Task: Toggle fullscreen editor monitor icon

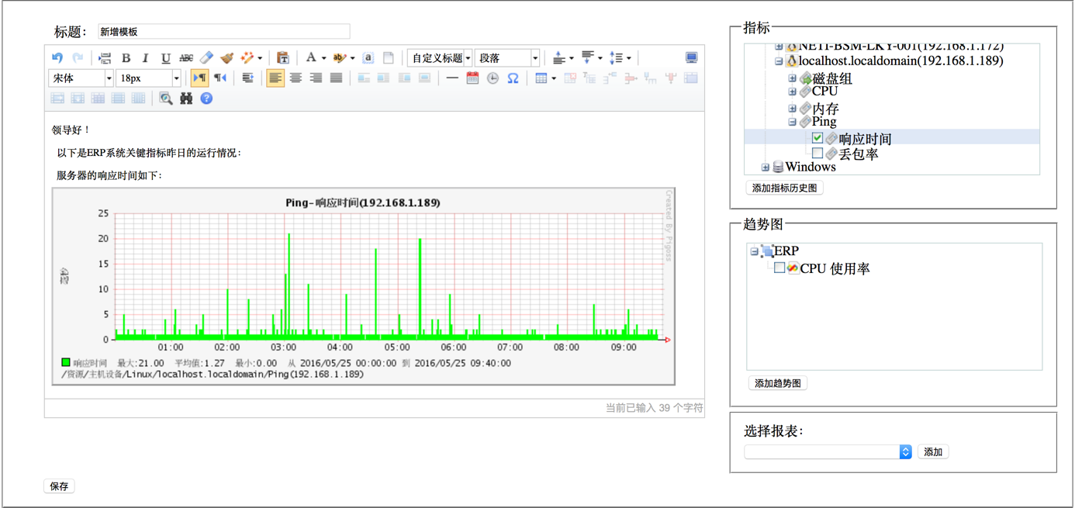Action: point(691,58)
